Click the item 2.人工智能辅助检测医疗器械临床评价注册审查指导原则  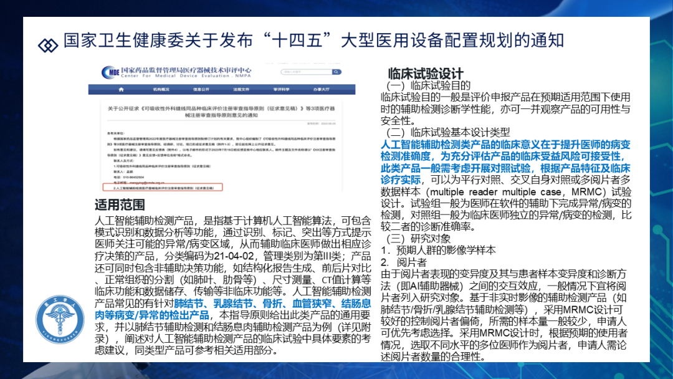[x=163, y=188]
